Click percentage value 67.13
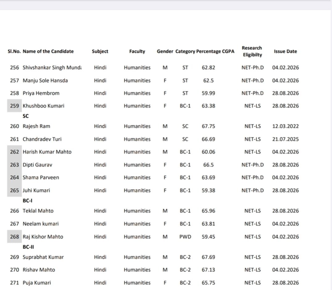This screenshot has height=290, width=332. point(208,270)
